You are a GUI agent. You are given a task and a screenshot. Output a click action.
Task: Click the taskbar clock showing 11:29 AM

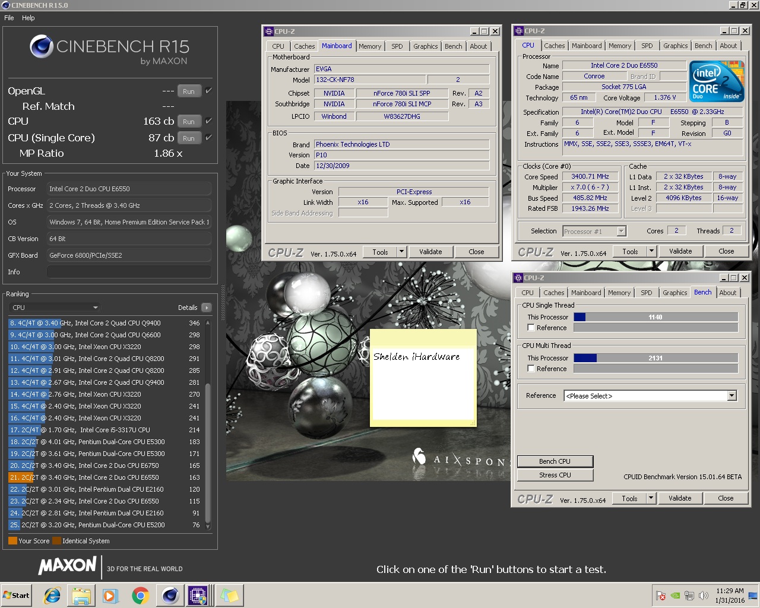tap(730, 596)
